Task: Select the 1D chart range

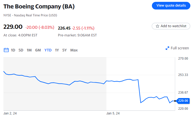Action: (13, 50)
